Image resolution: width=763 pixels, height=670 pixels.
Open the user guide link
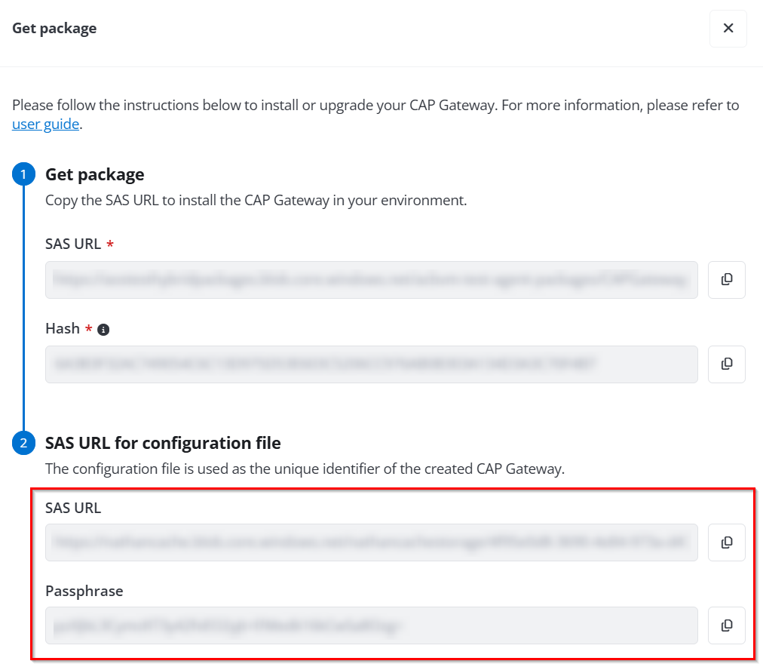(44, 123)
